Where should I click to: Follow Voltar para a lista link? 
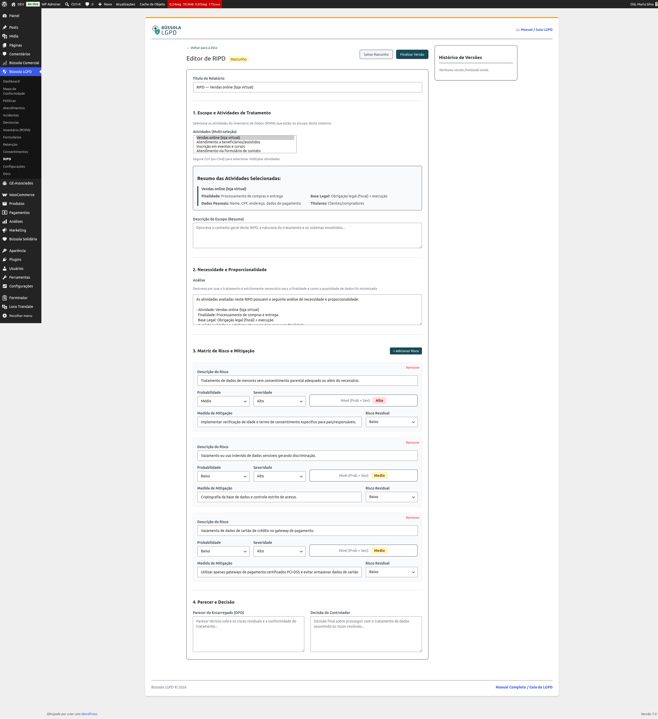(202, 48)
